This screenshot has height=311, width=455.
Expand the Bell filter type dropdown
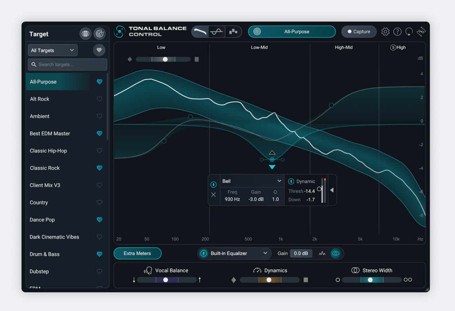pos(252,181)
